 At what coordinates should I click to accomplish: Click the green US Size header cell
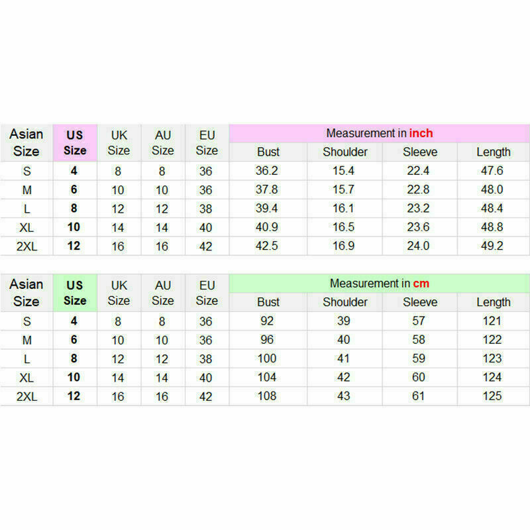click(x=75, y=293)
